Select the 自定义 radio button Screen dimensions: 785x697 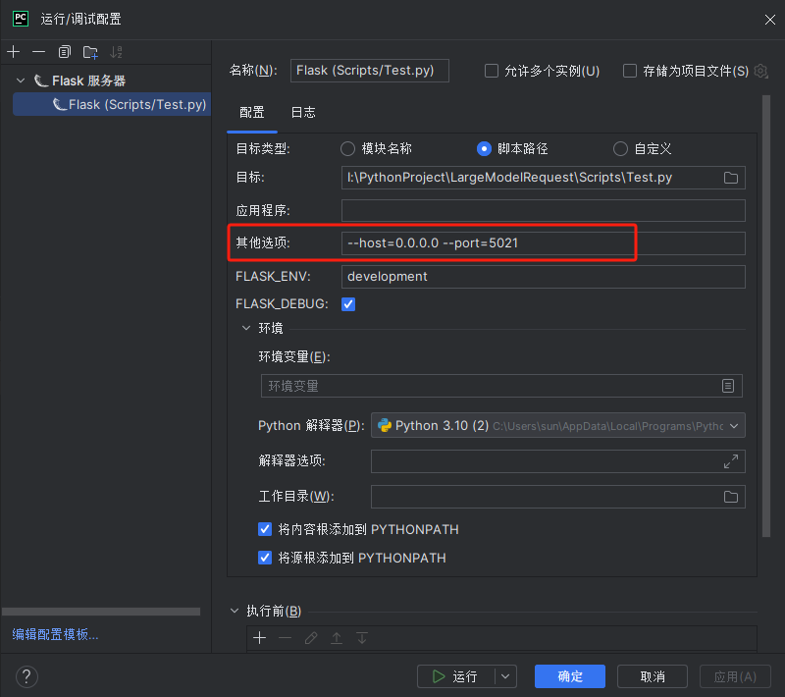pyautogui.click(x=620, y=148)
